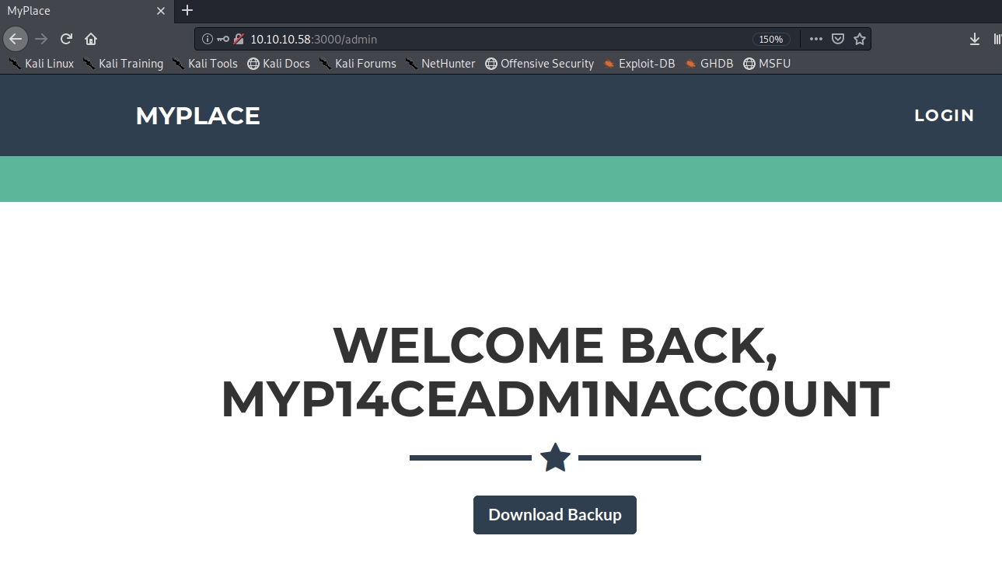Select the MyPlace browser tab
1002x574 pixels.
(x=70, y=11)
